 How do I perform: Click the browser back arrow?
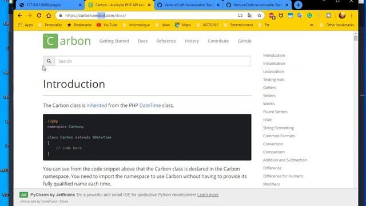coord(20,15)
